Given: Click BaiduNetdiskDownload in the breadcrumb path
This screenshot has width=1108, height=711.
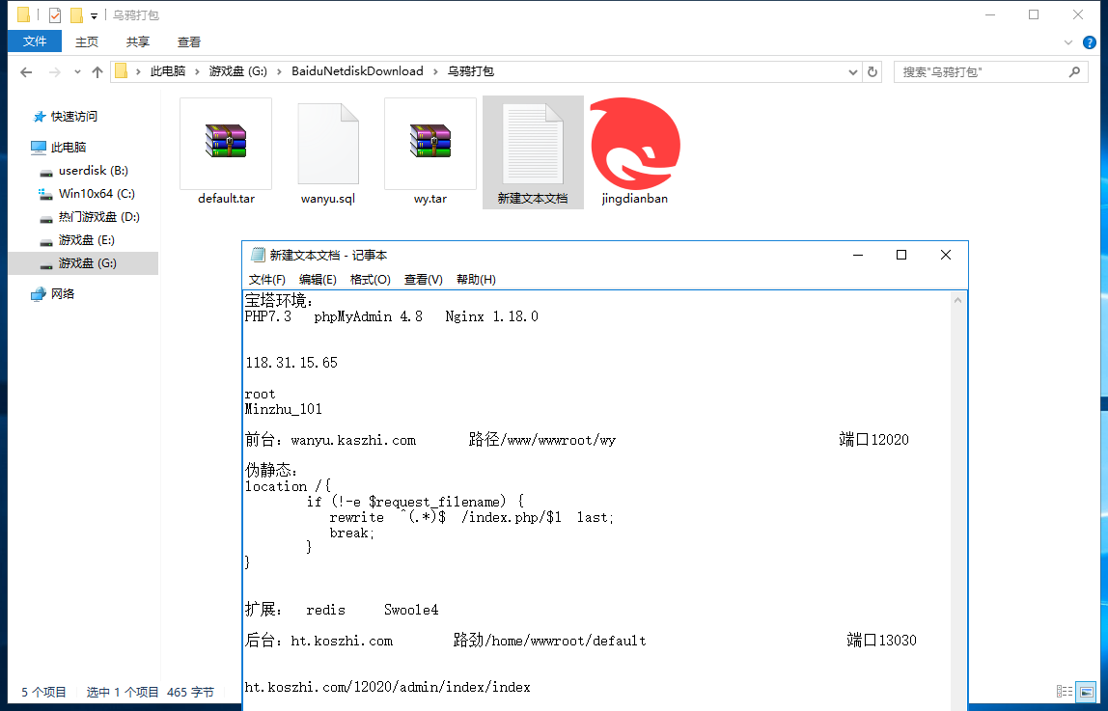Looking at the screenshot, I should 357,71.
